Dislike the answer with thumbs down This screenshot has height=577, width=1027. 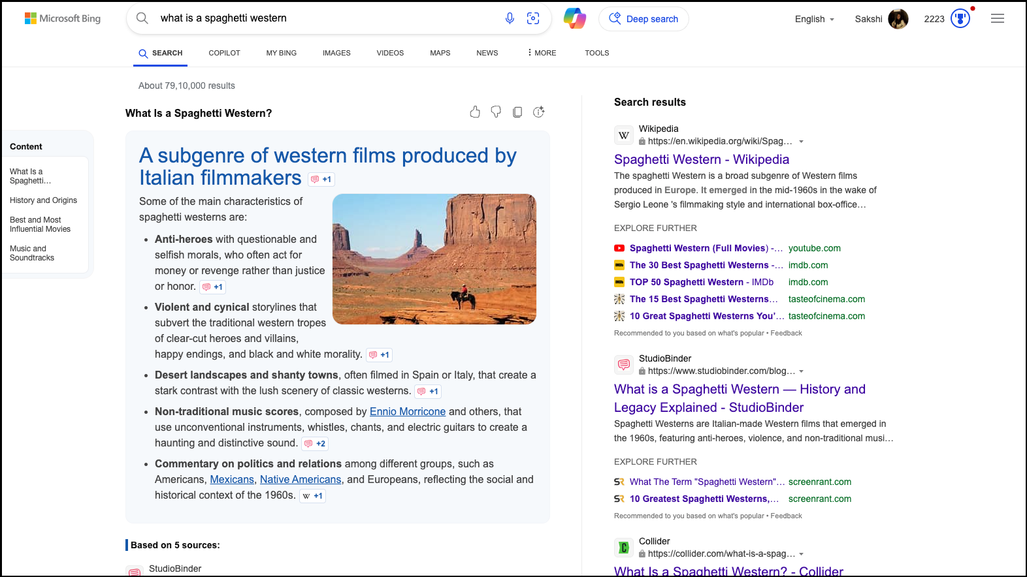click(x=496, y=112)
